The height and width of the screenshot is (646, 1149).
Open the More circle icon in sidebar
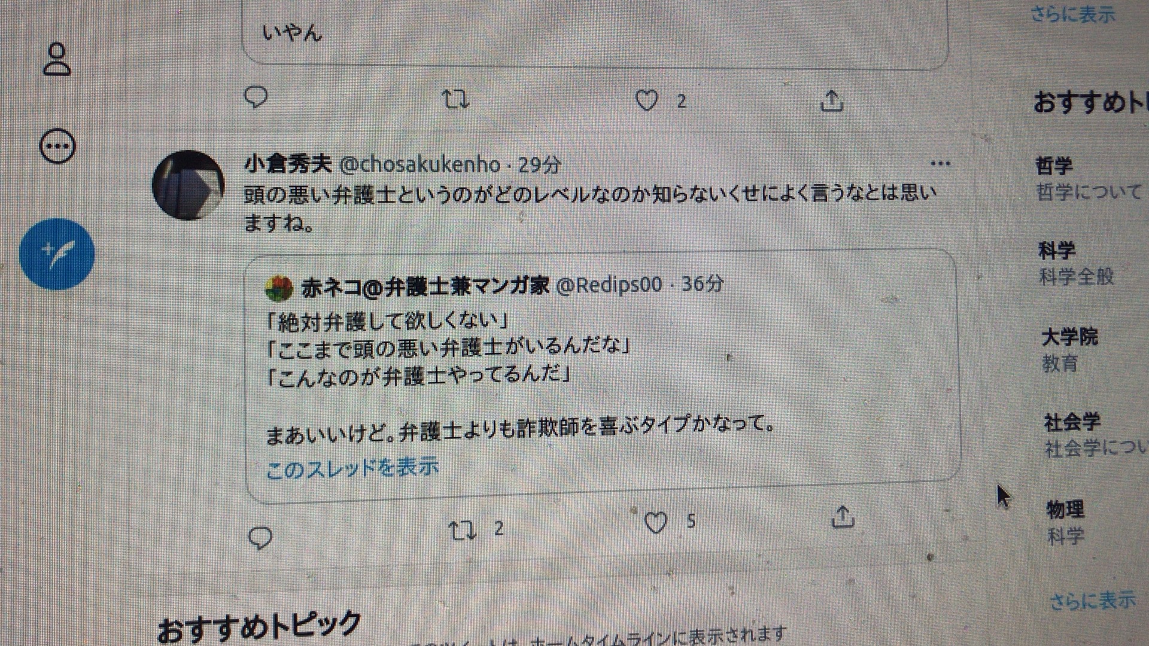(57, 147)
